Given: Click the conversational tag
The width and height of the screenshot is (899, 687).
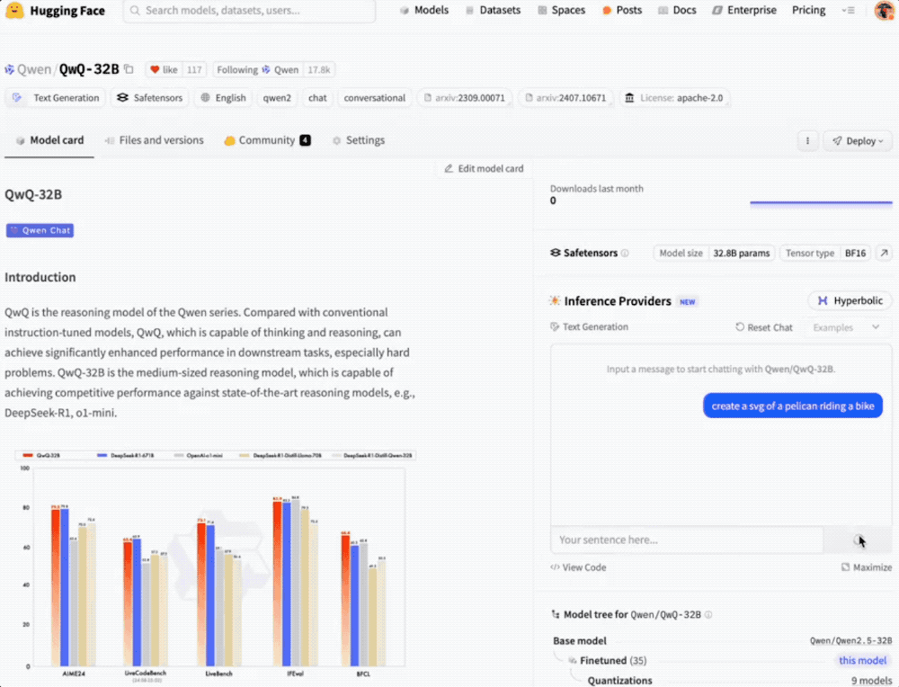Looking at the screenshot, I should coord(374,97).
